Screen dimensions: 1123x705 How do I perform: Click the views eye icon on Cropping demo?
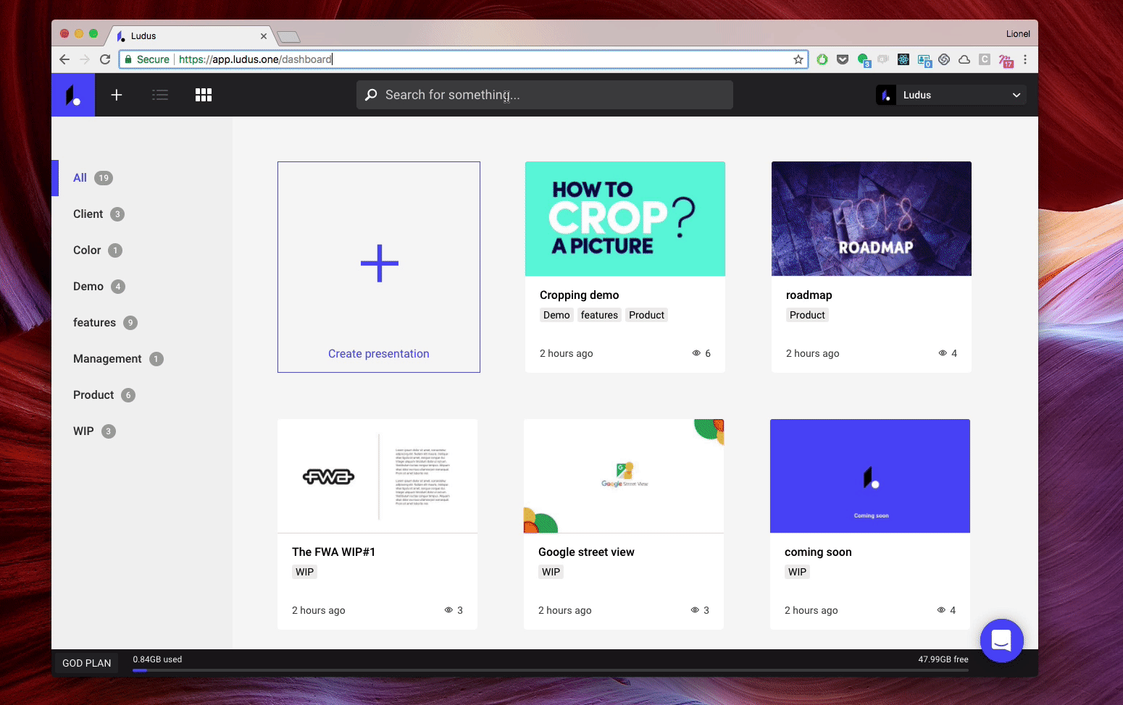[696, 353]
